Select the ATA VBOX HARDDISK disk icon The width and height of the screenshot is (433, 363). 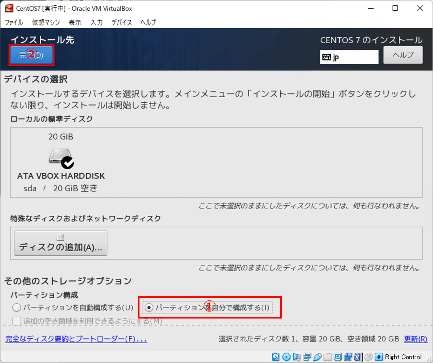coord(61,158)
